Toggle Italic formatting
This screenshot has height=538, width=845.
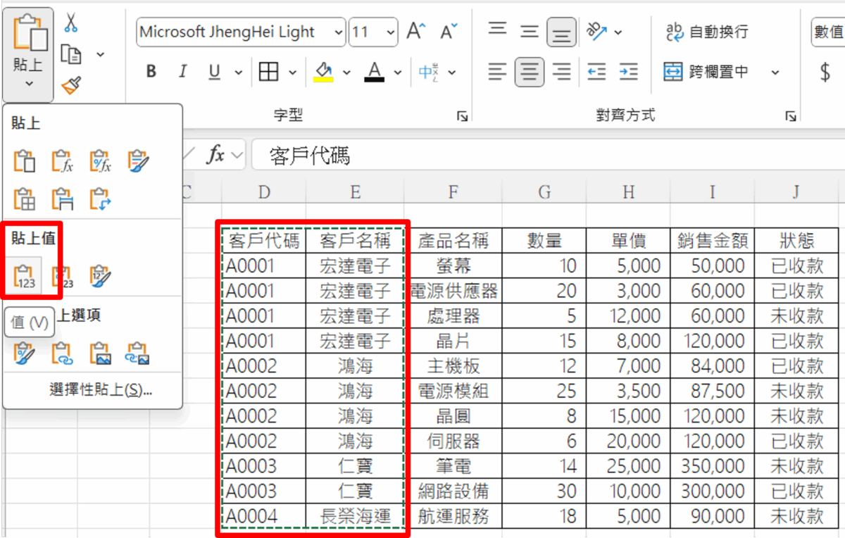[183, 72]
